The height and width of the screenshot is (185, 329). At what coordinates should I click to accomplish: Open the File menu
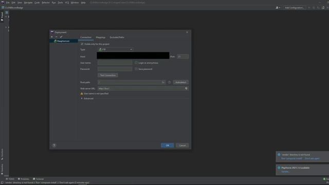tap(8, 3)
